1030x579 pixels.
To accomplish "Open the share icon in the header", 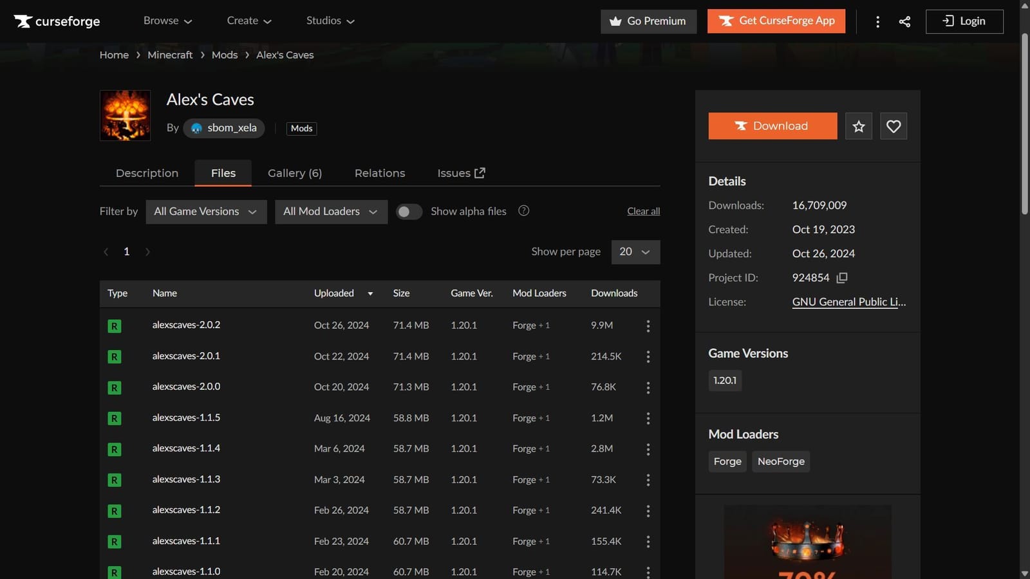I will [x=904, y=21].
